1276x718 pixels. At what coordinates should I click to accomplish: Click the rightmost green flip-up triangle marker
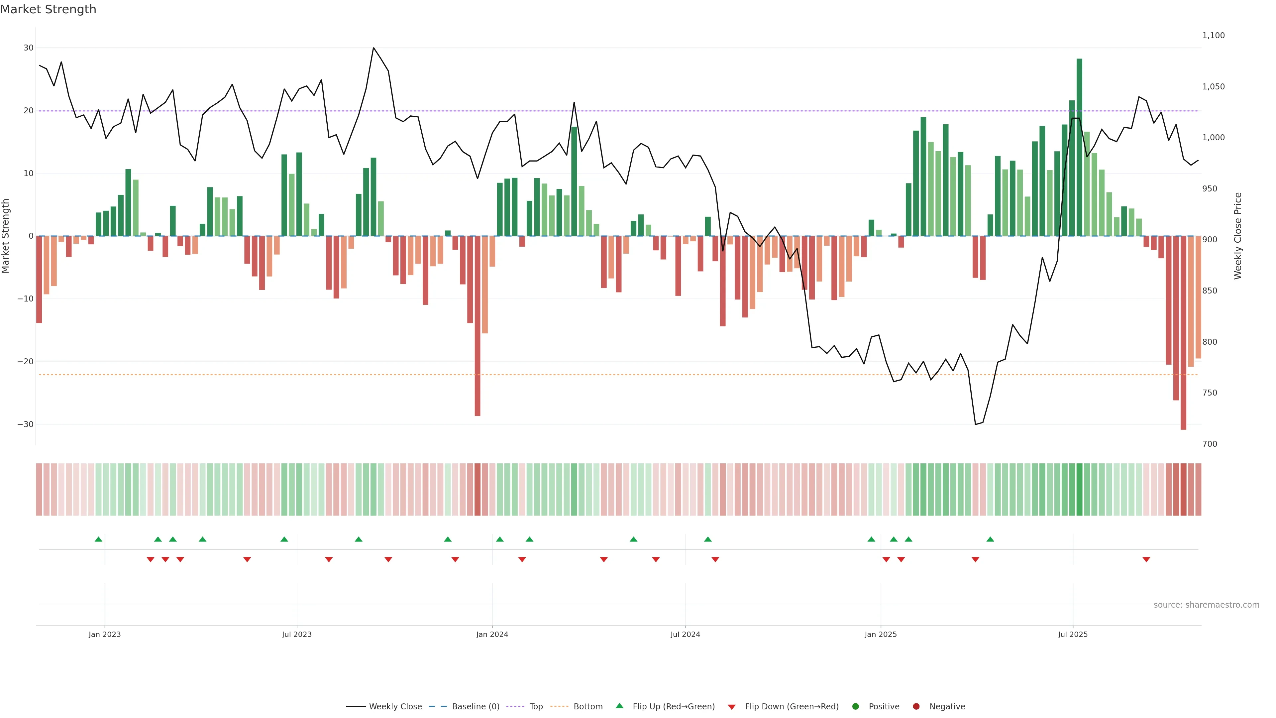coord(990,539)
